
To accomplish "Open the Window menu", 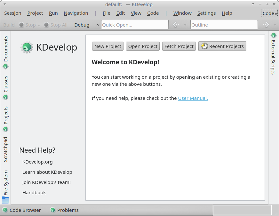I will (x=182, y=13).
